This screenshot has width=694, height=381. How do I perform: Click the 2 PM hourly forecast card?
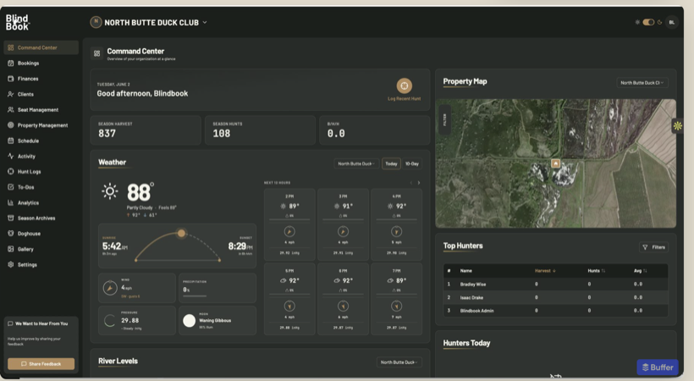(289, 224)
